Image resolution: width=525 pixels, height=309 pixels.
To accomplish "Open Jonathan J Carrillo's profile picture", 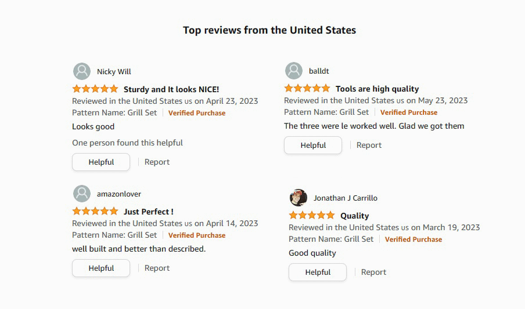I will pyautogui.click(x=299, y=198).
